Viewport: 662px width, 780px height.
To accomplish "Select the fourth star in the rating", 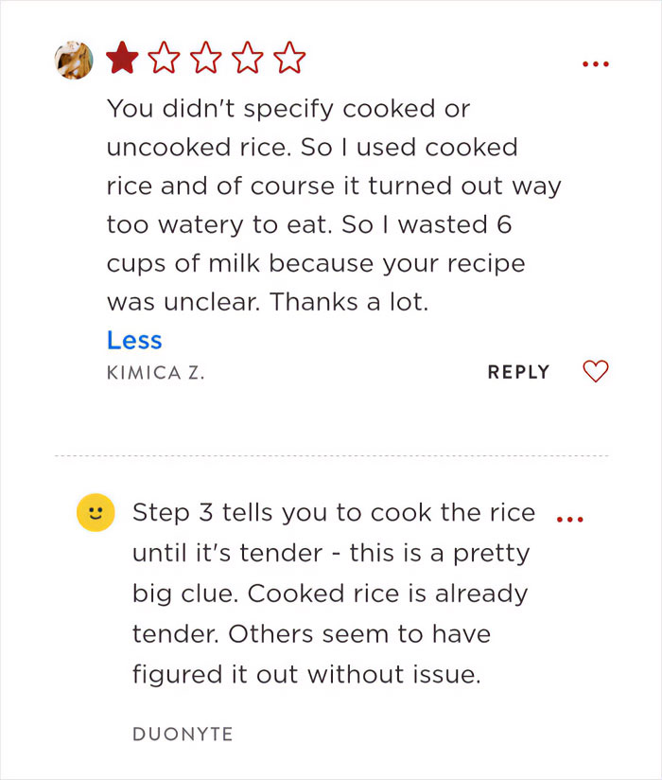I will pyautogui.click(x=250, y=58).
